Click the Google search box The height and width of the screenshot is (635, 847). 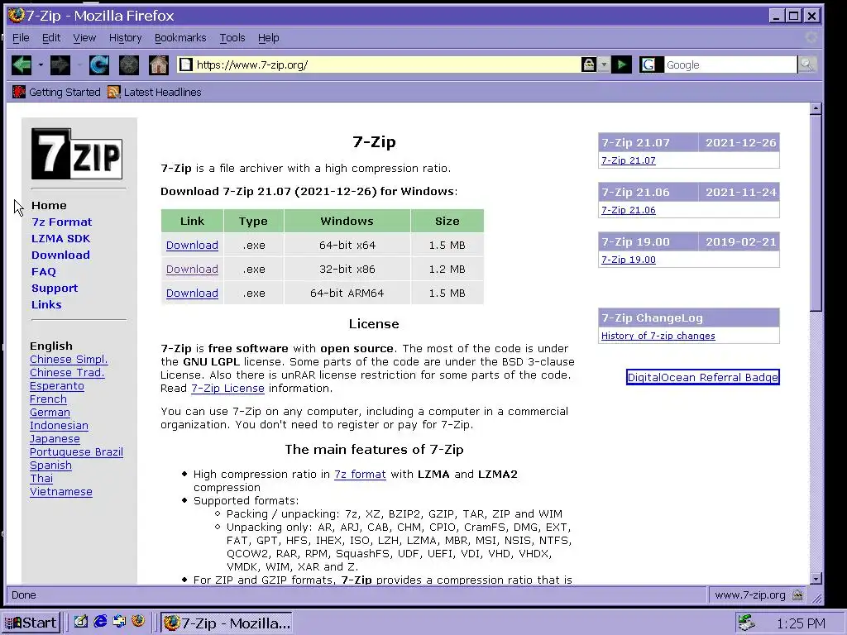(730, 64)
